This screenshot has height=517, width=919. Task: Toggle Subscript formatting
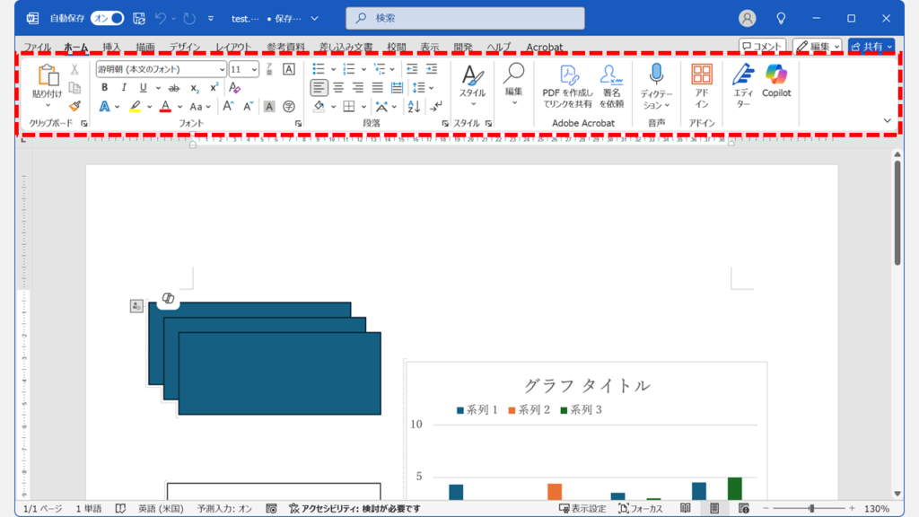point(195,88)
